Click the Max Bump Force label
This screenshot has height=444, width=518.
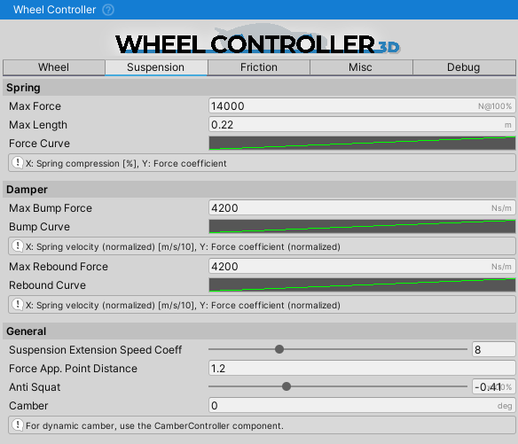(51, 208)
